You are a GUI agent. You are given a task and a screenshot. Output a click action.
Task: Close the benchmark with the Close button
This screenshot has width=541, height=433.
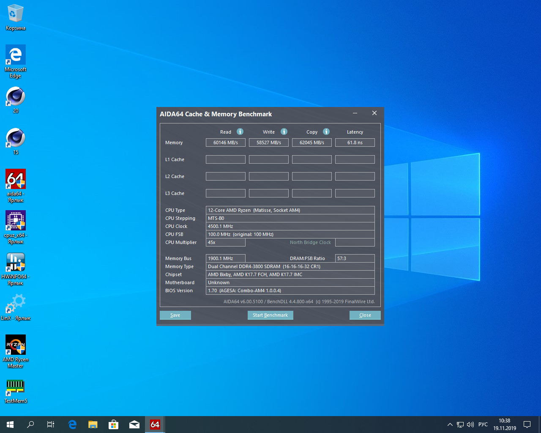click(x=365, y=315)
